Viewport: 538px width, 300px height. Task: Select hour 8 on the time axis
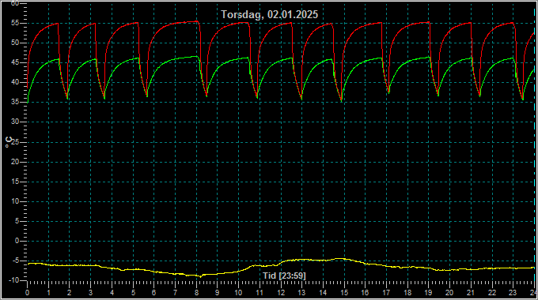coord(196,293)
